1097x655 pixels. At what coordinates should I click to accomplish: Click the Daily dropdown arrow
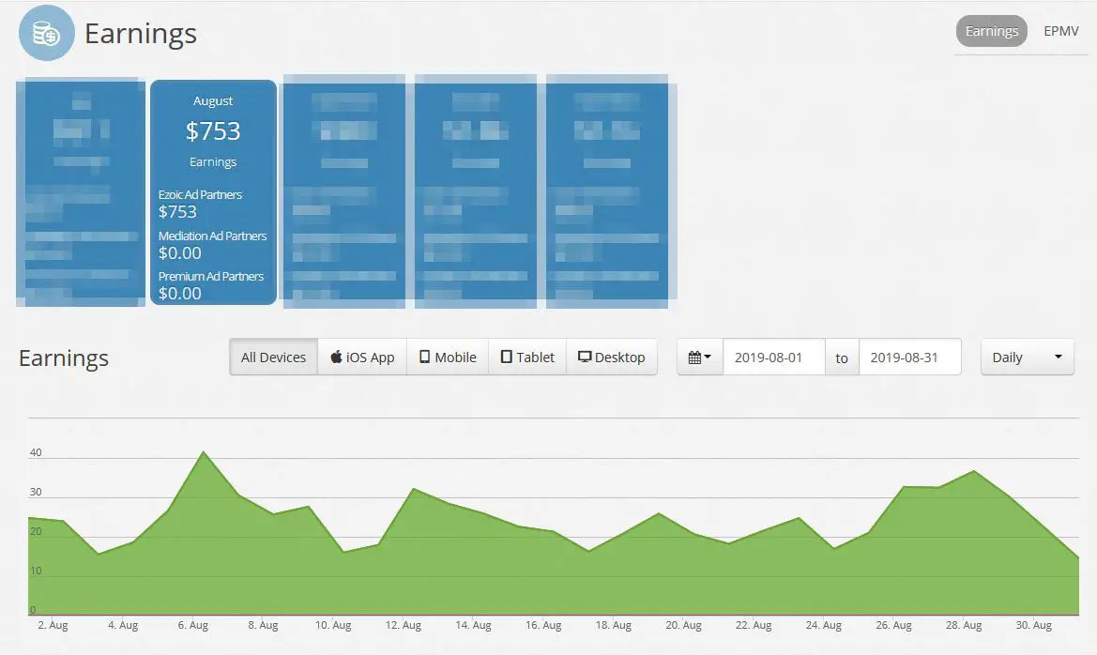click(1058, 357)
